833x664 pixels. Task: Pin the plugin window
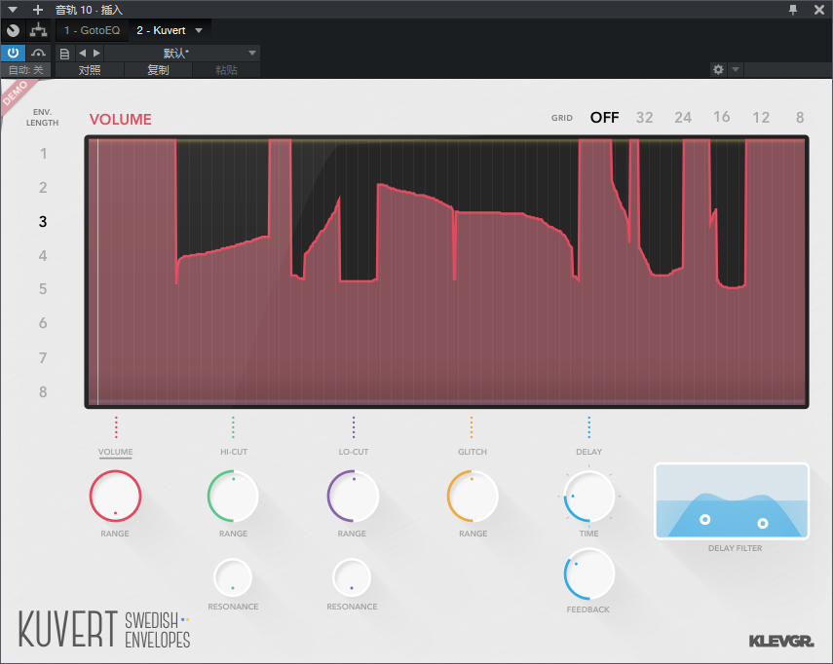[793, 10]
